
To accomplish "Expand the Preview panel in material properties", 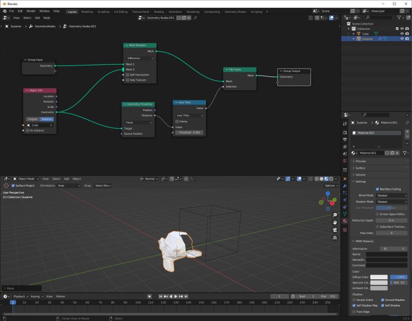I will 360,161.
